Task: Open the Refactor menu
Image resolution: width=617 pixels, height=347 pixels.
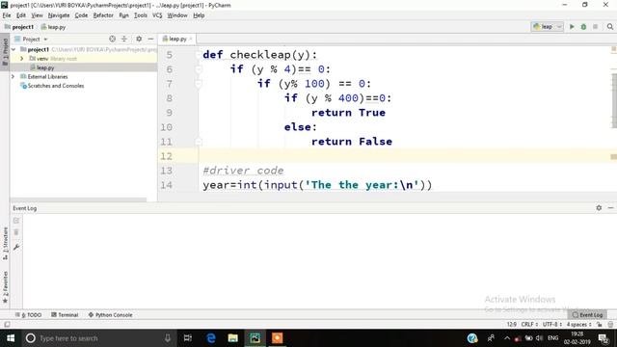Action: (x=103, y=15)
